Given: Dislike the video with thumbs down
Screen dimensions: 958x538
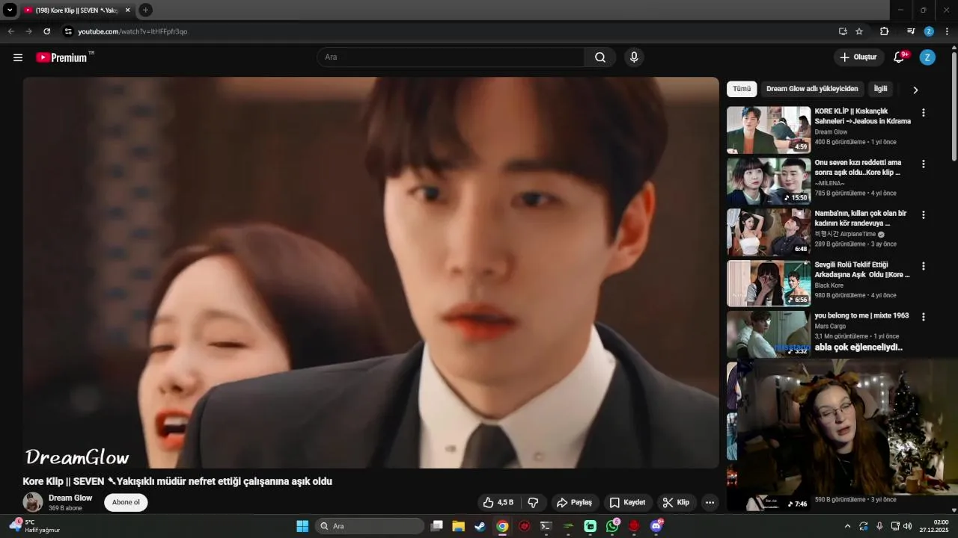Looking at the screenshot, I should tap(534, 502).
